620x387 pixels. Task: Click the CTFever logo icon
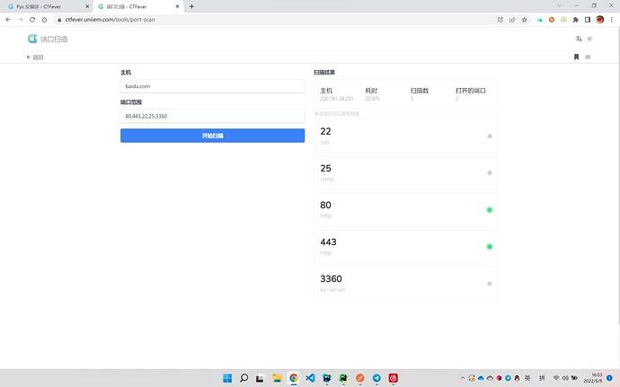click(32, 39)
